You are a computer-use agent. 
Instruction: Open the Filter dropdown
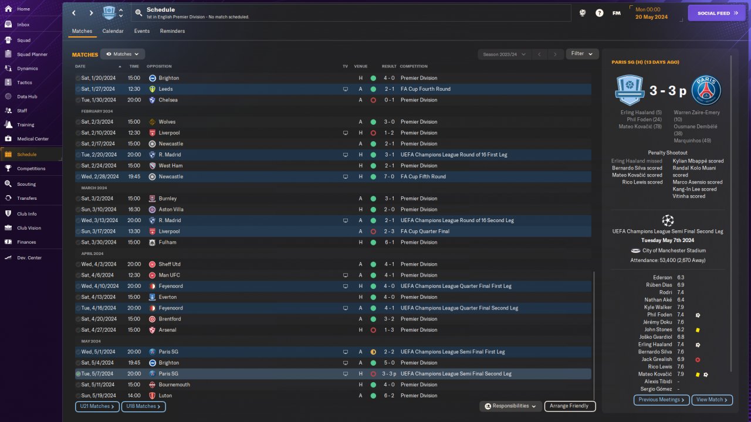(x=582, y=54)
